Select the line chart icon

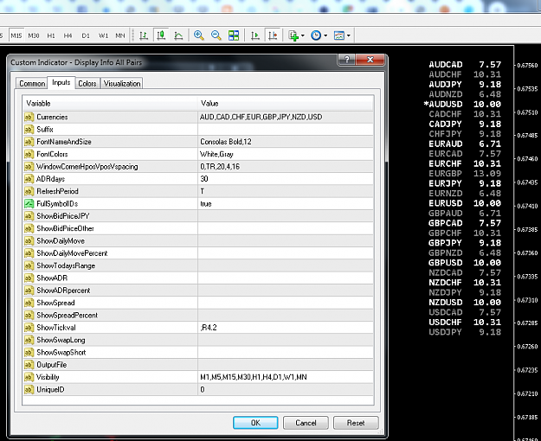tap(178, 35)
